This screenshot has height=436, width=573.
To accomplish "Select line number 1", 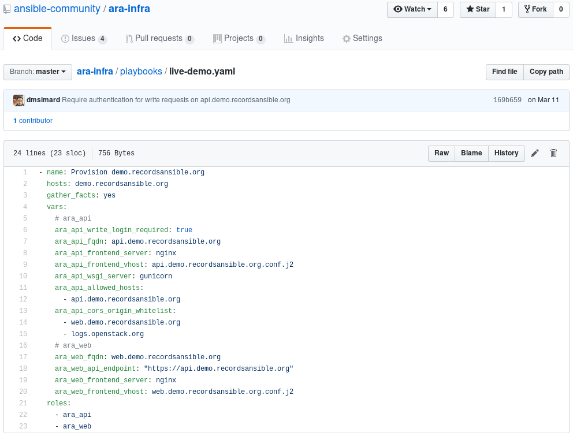I will [25, 172].
